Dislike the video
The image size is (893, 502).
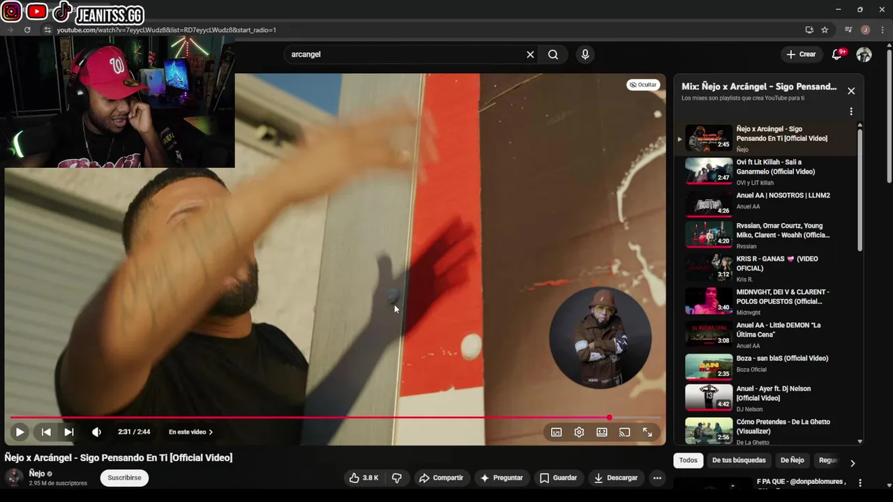pos(397,478)
